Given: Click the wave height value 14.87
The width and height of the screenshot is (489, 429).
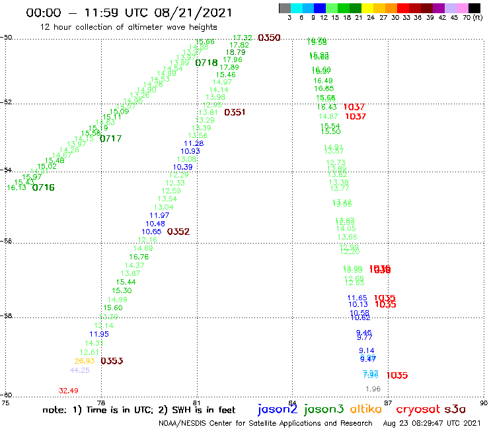Looking at the screenshot, I should (x=328, y=116).
